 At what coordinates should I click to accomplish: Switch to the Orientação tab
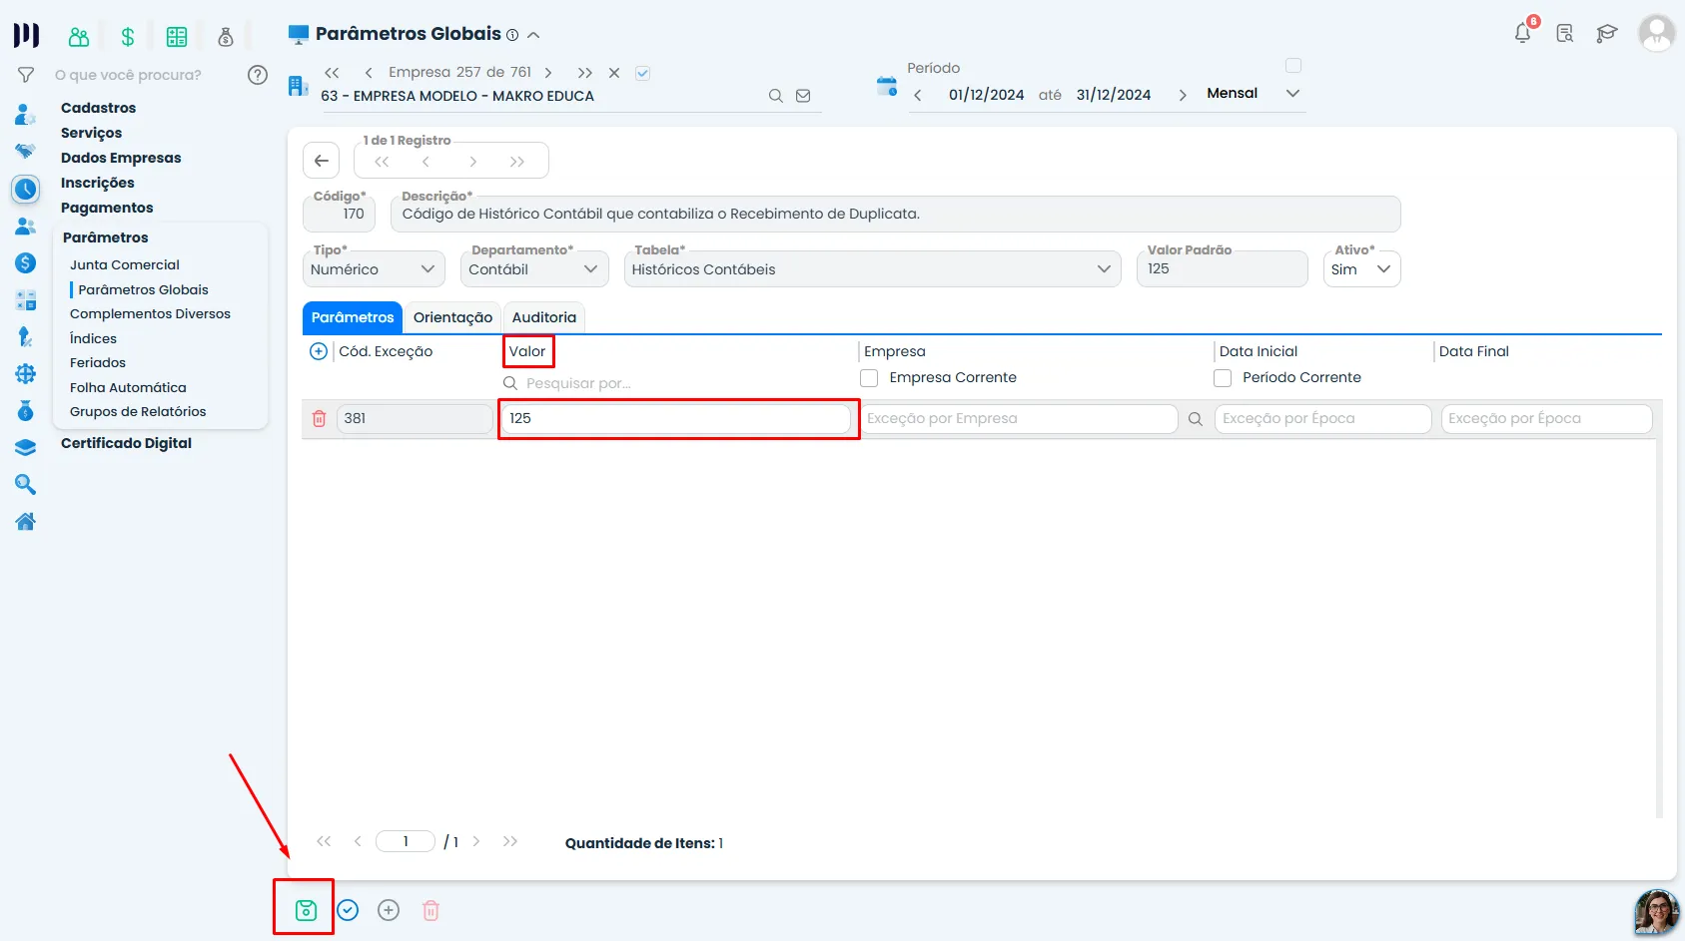click(x=452, y=317)
